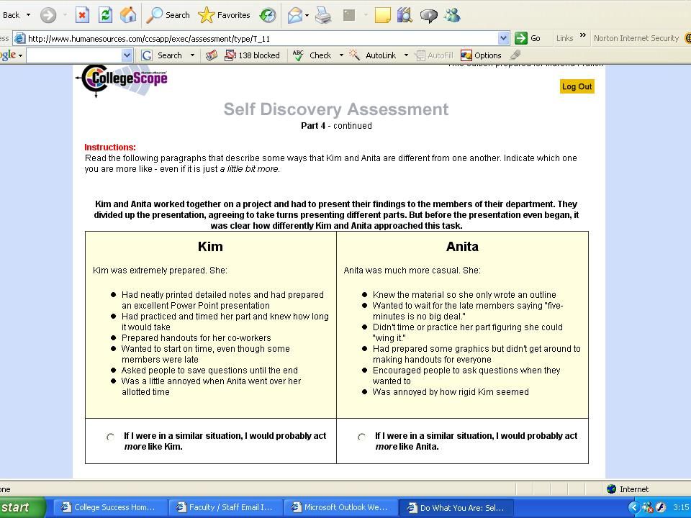Click the 138 blocked popup blocker
Image resolution: width=691 pixels, height=518 pixels.
pyautogui.click(x=252, y=55)
